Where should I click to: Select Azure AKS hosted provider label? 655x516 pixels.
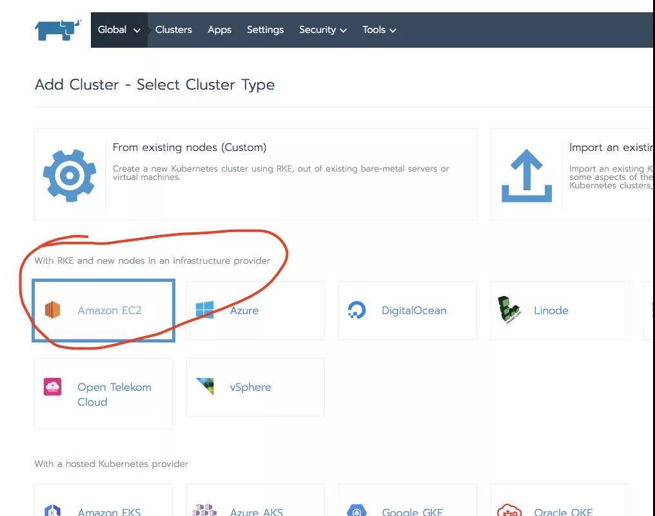point(257,511)
